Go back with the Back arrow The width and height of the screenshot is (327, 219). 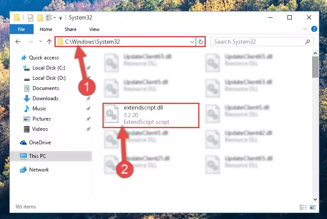[x=18, y=42]
